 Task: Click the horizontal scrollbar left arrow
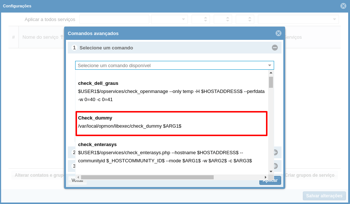[78, 177]
